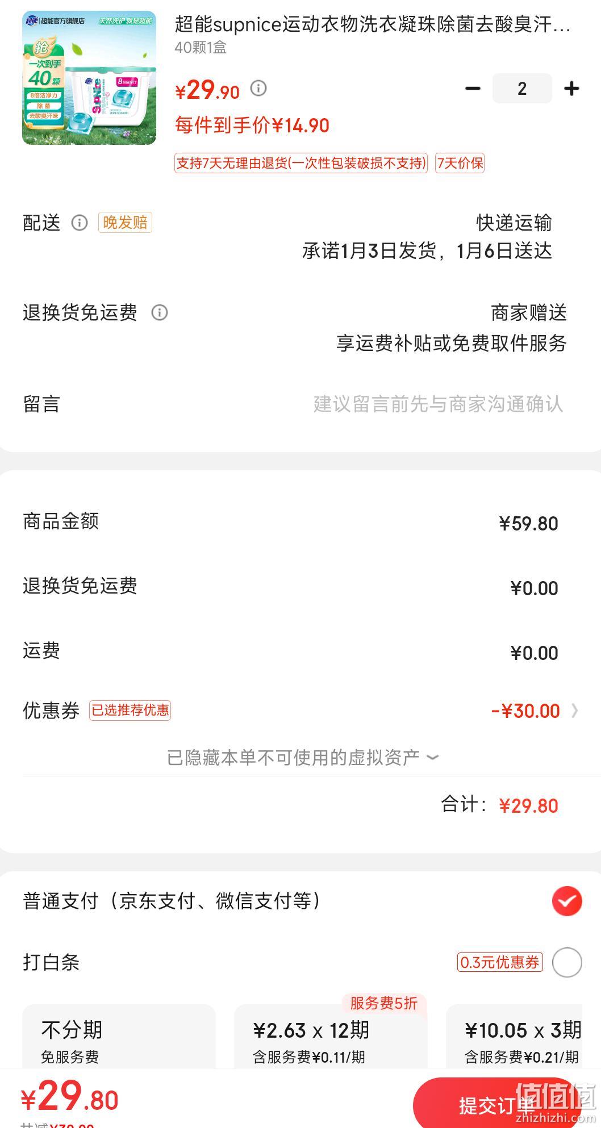Image resolution: width=601 pixels, height=1128 pixels.
Task: Select 普通支付 payment method radio
Action: point(567,901)
